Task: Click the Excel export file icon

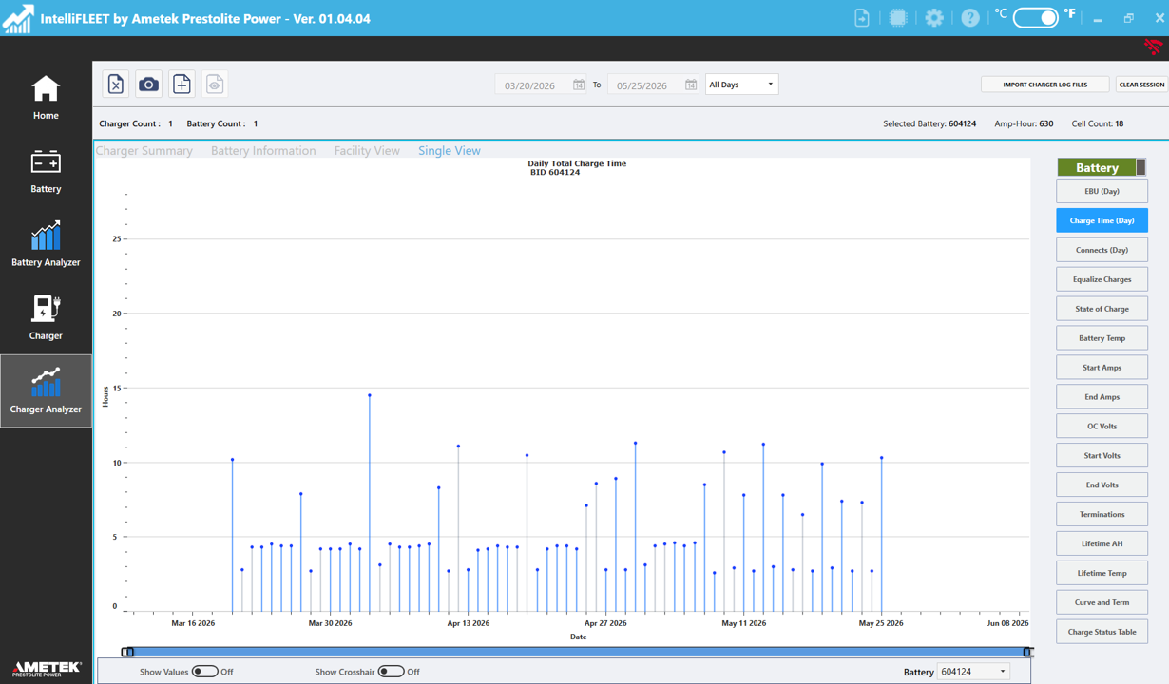Action: click(x=116, y=85)
